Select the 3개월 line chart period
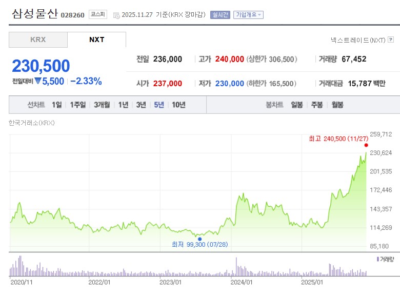The image size is (400, 296). 102,105
